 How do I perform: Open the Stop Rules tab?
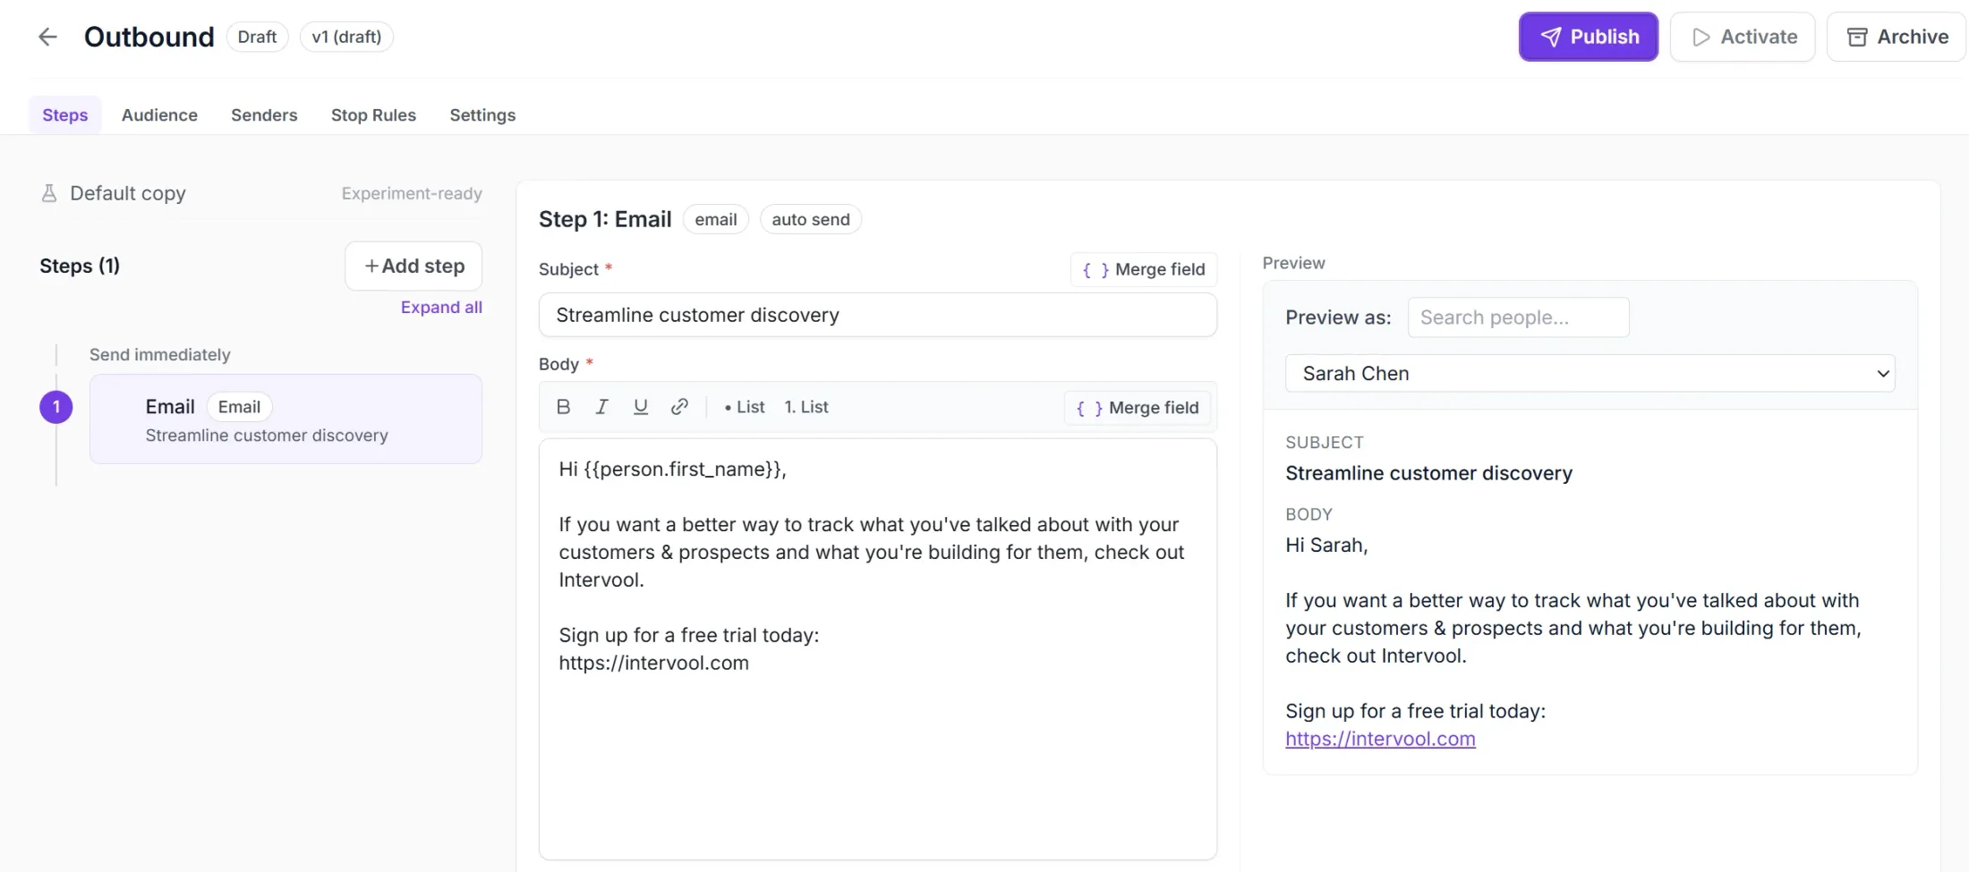point(373,115)
